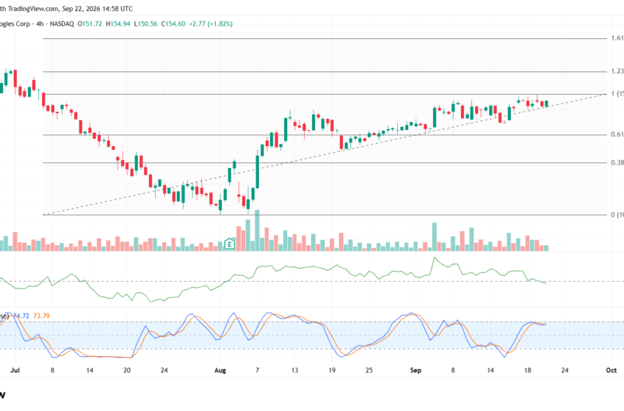Click the 0.38 Fibonacci level label

(x=617, y=162)
